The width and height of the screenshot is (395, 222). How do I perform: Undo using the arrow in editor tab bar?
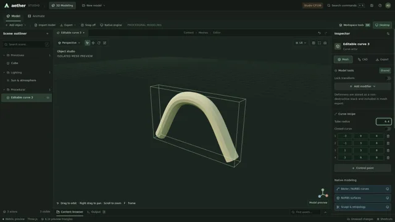pyautogui.click(x=319, y=33)
